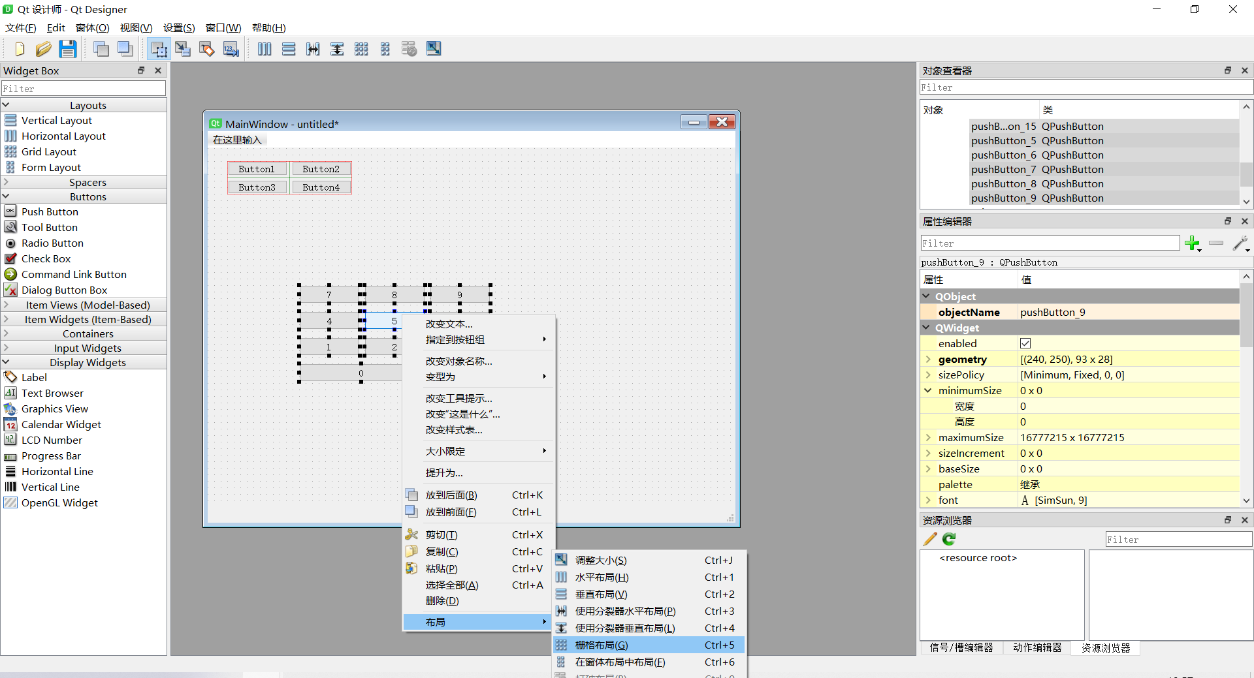Screen dimensions: 1254x678
Task: Expand the font property row
Action: tap(928, 500)
